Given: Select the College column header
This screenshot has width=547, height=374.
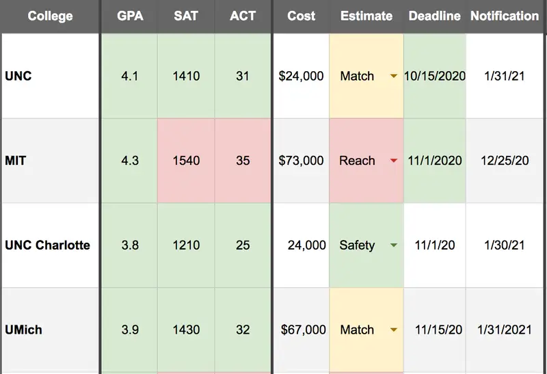Looking at the screenshot, I should [50, 16].
